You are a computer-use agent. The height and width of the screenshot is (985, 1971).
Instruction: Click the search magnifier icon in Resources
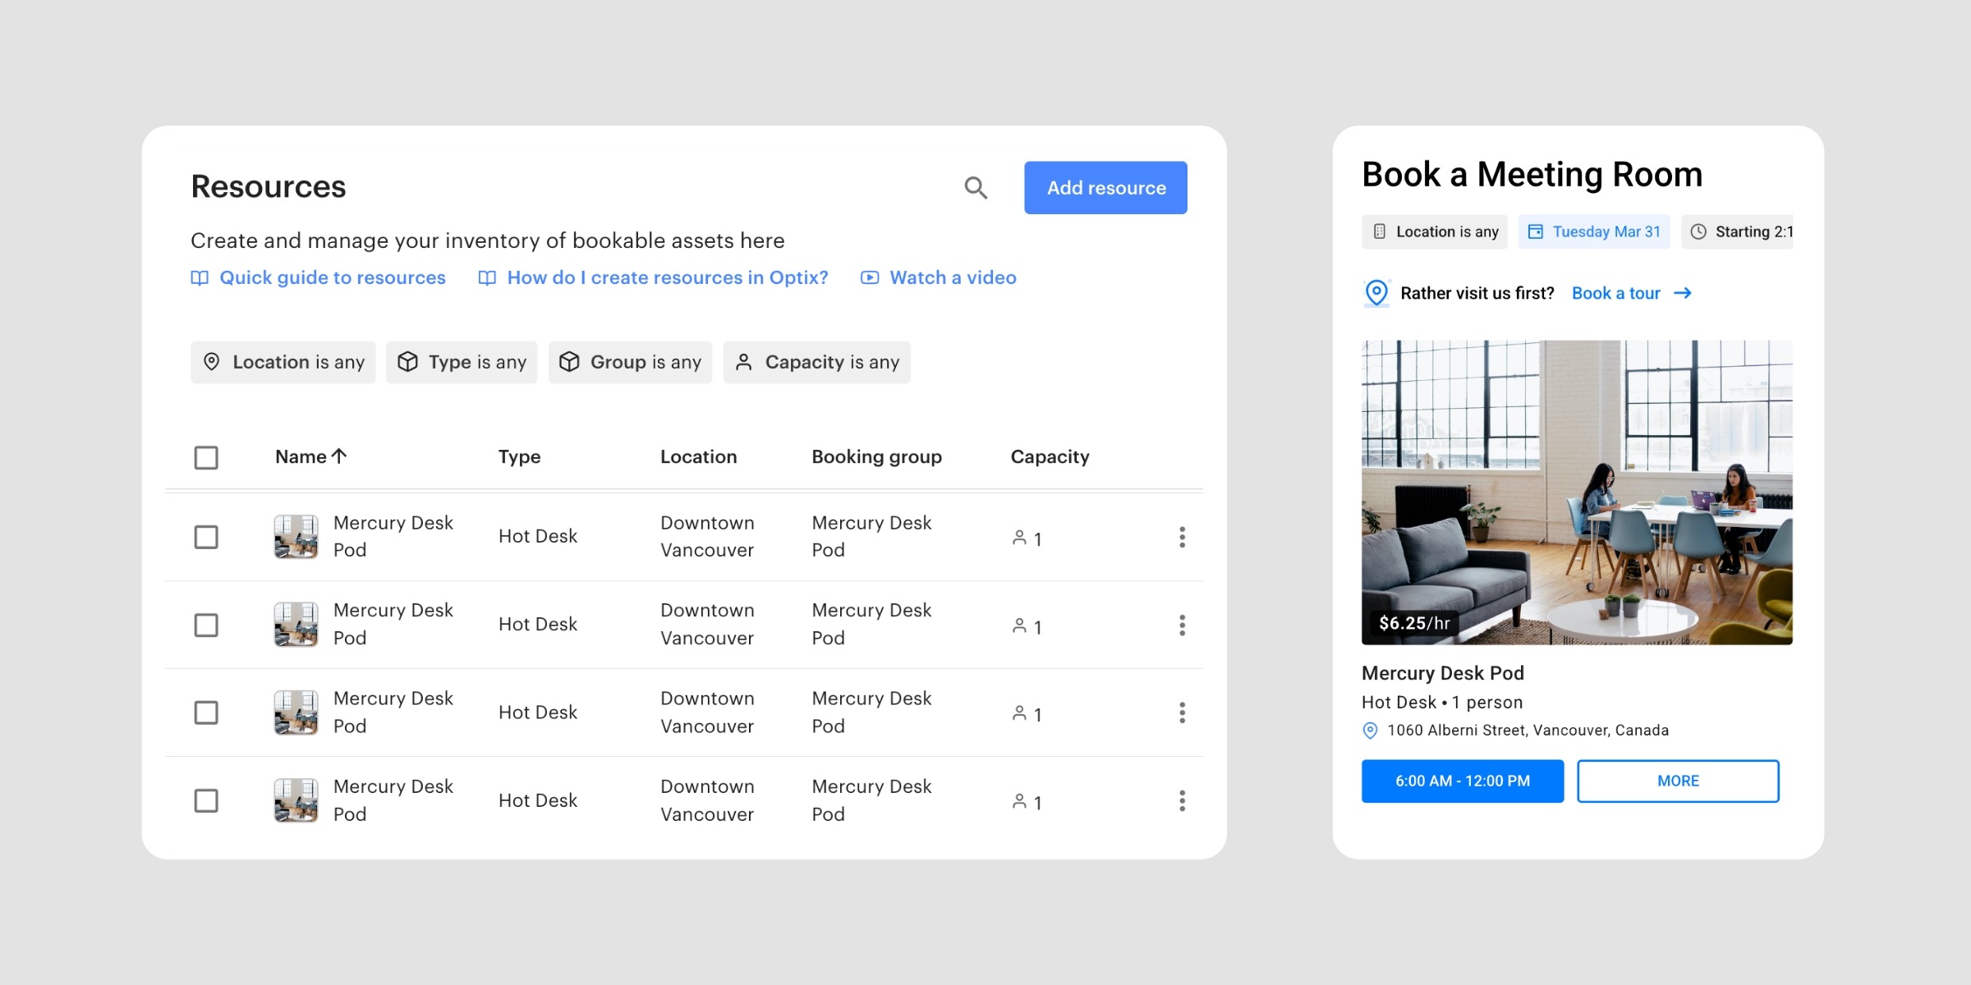click(975, 188)
